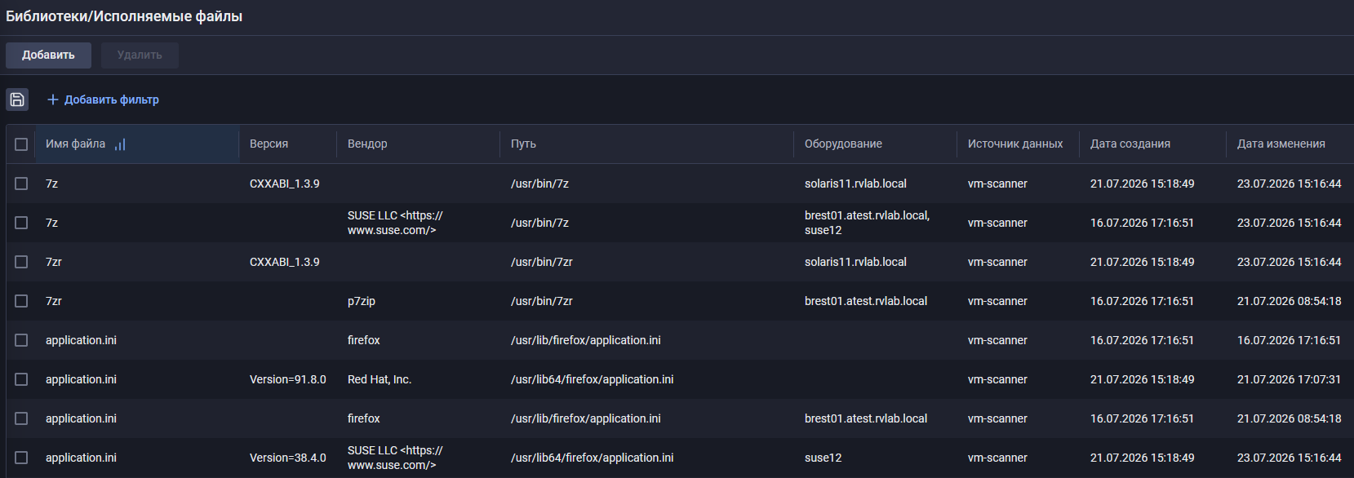Tick the checkbox of the 7zr p7zip row
Image resolution: width=1354 pixels, height=478 pixels.
click(x=21, y=301)
